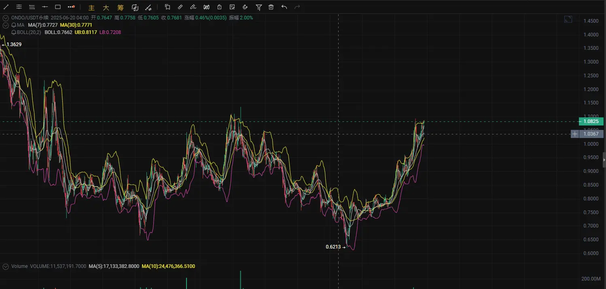Expand the right side panel arrow
The height and width of the screenshot is (289, 606).
pyautogui.click(x=604, y=160)
